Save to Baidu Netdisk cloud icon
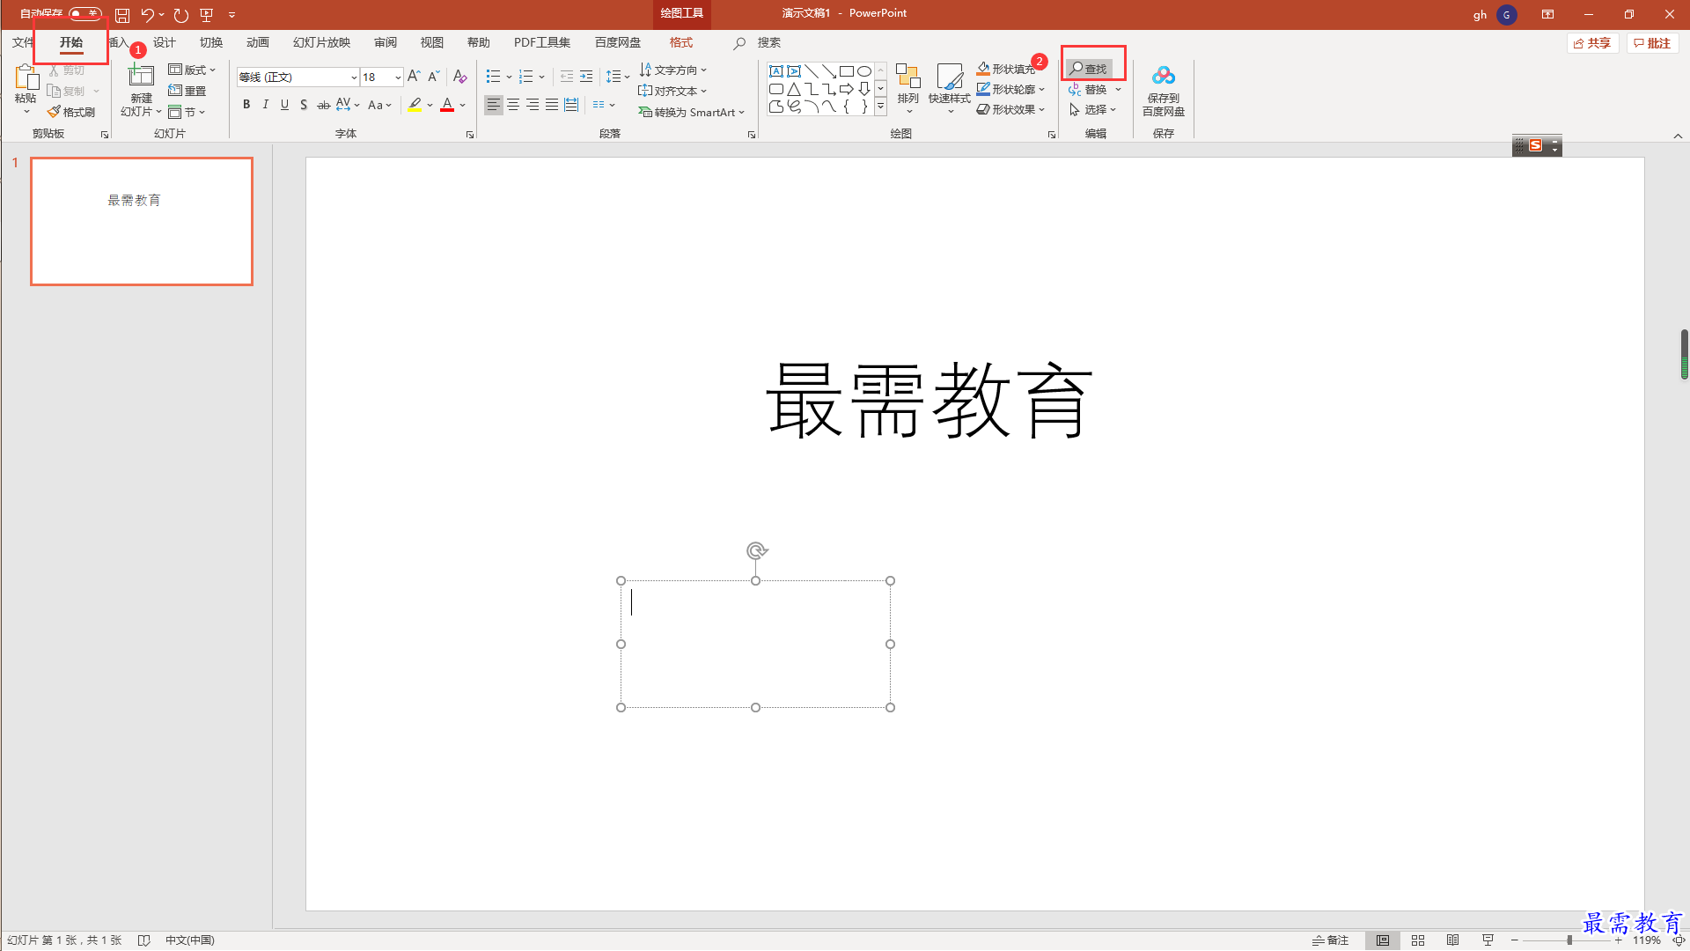 coord(1164,77)
